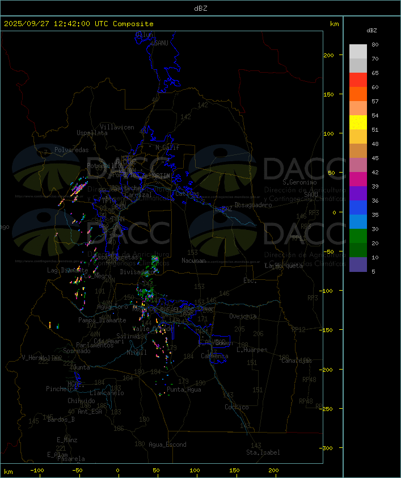Click the Lag.Diamante map label
Viewport: 401px width, 478px height.
tap(67, 270)
